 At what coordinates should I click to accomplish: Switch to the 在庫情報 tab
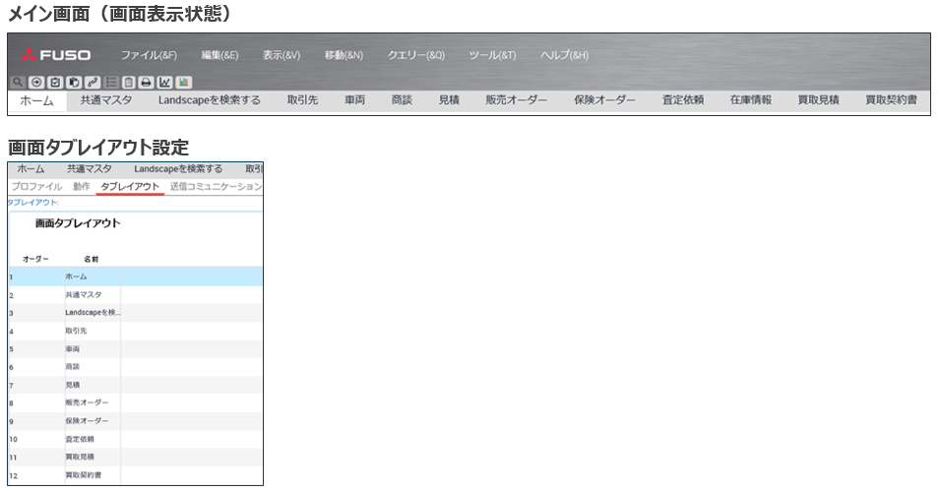click(x=750, y=100)
